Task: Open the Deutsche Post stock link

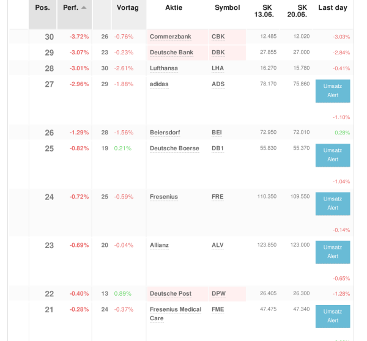Action: pyautogui.click(x=171, y=294)
